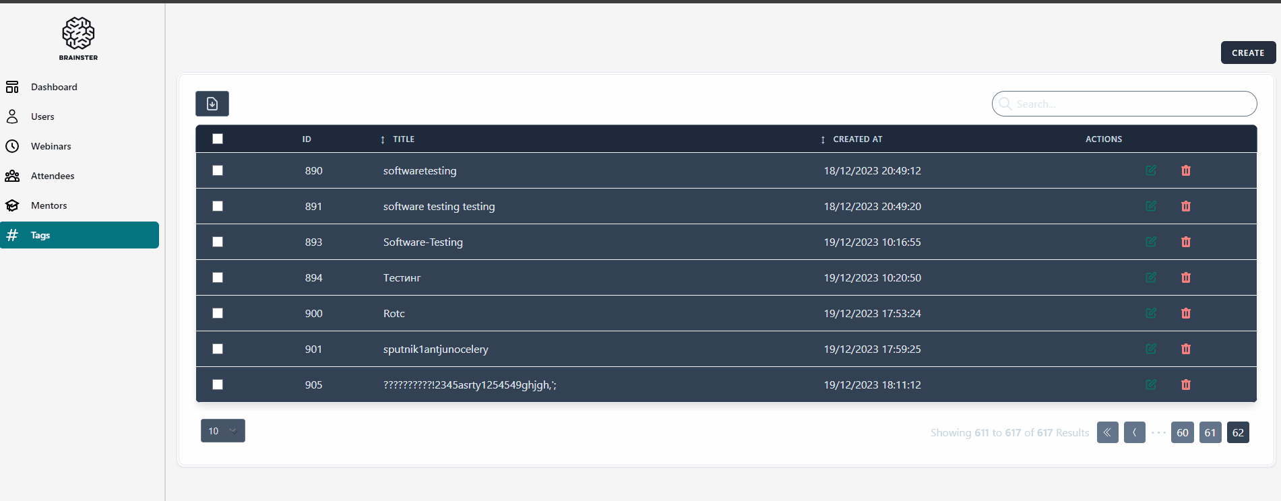Screen dimensions: 1281x501
Task: Check the box for tag 894
Action: (x=218, y=277)
